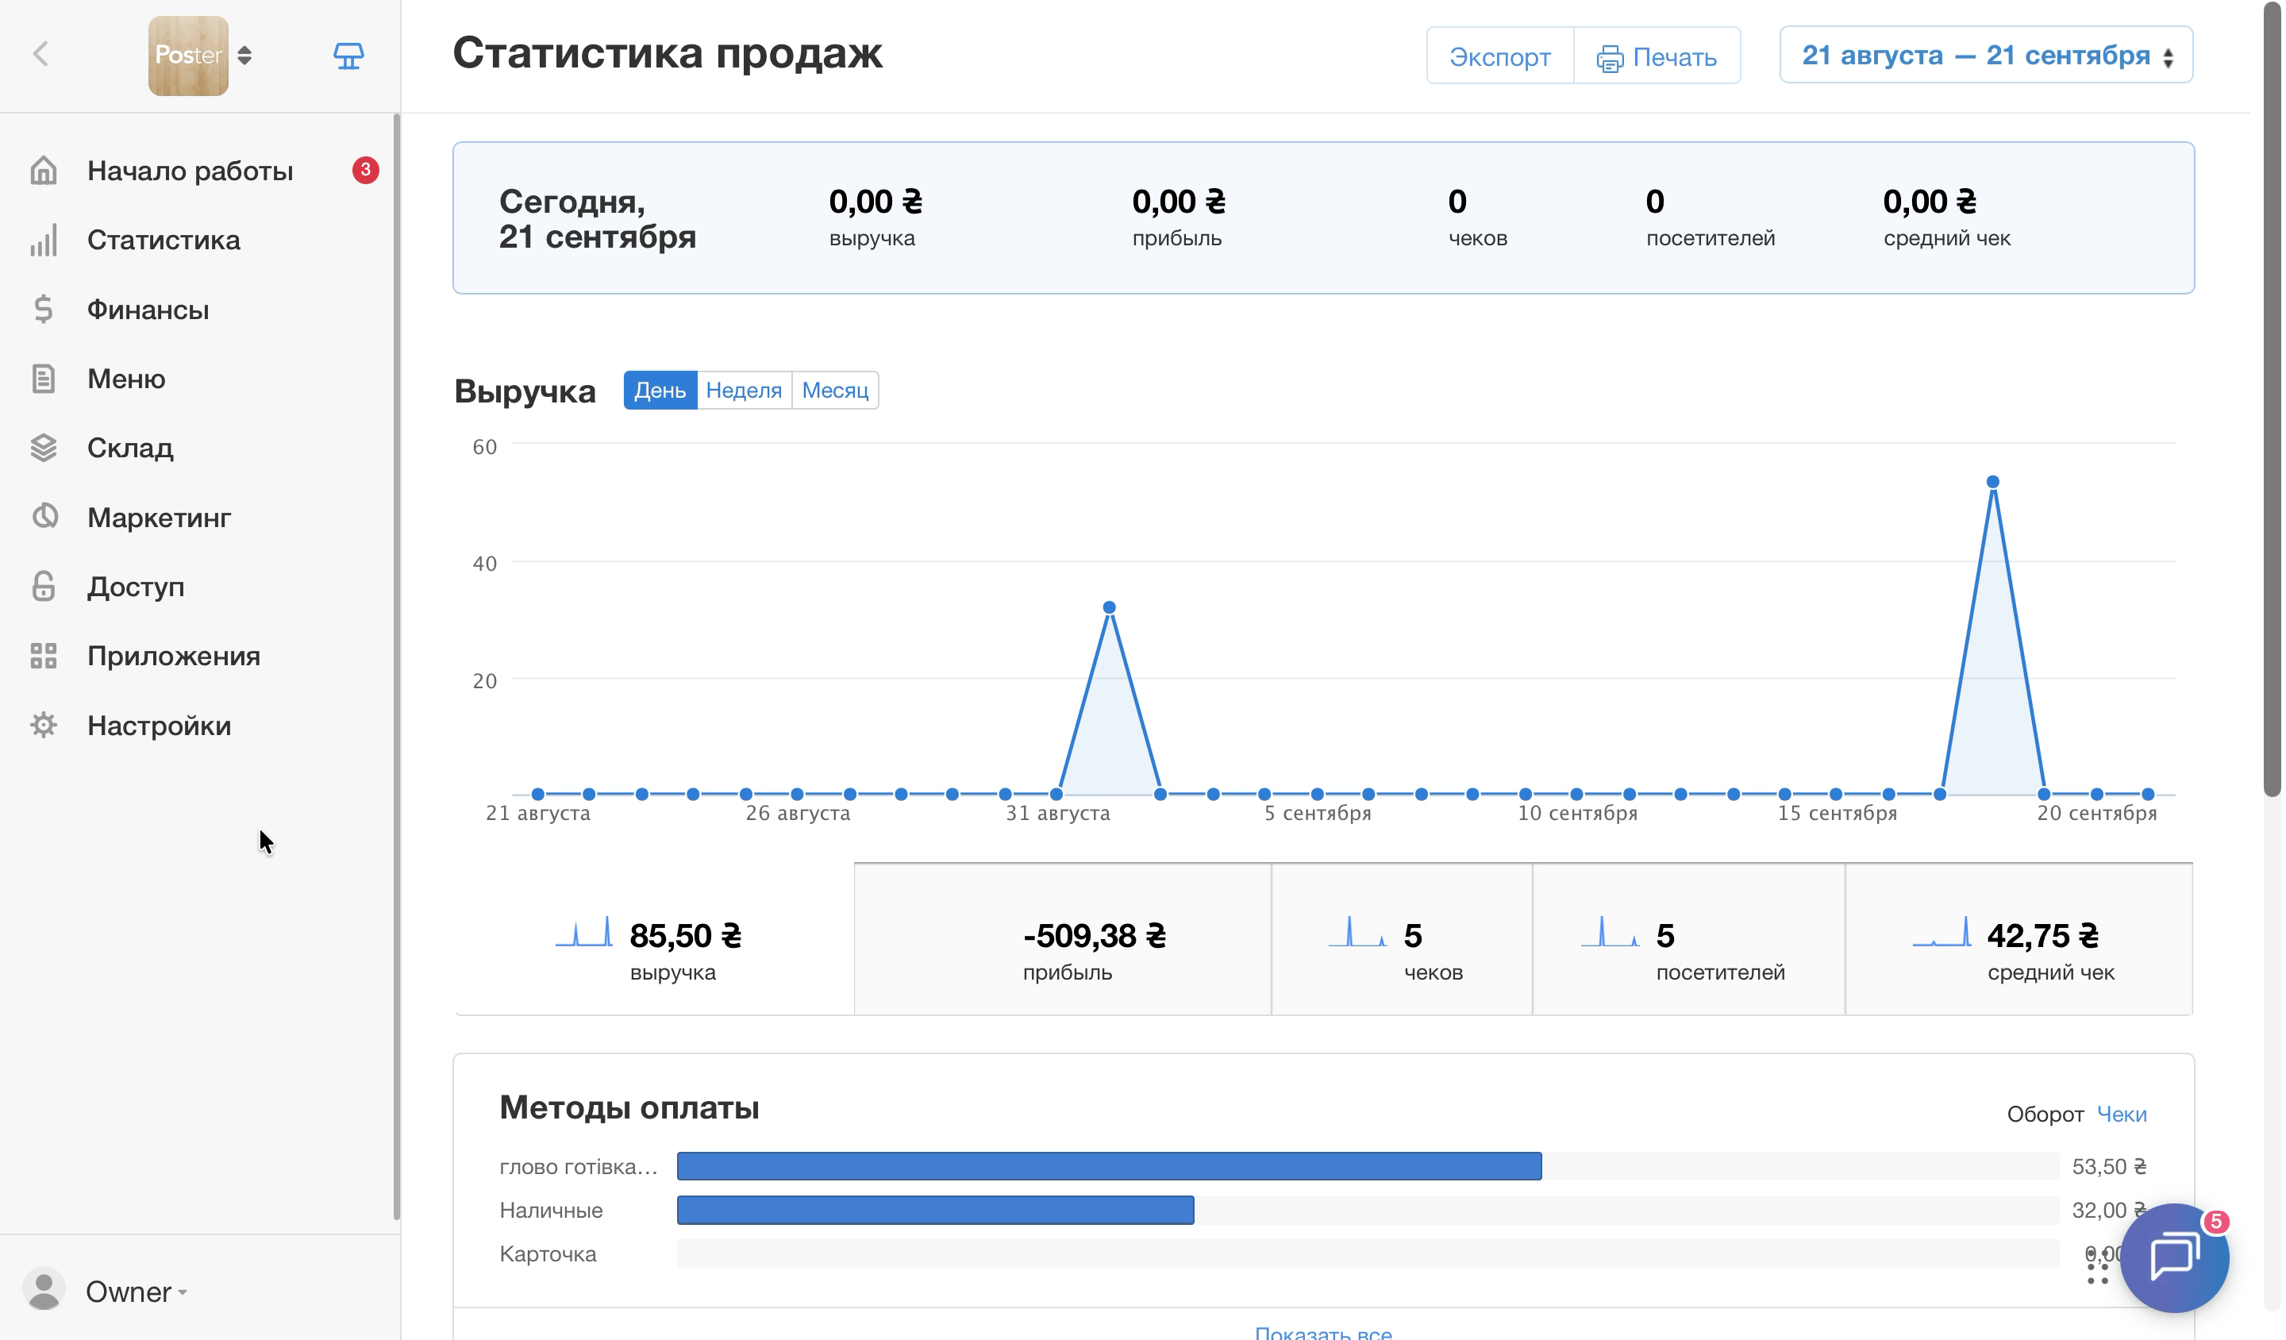
Task: Open the terminal (point of sale) icon
Action: coord(348,56)
